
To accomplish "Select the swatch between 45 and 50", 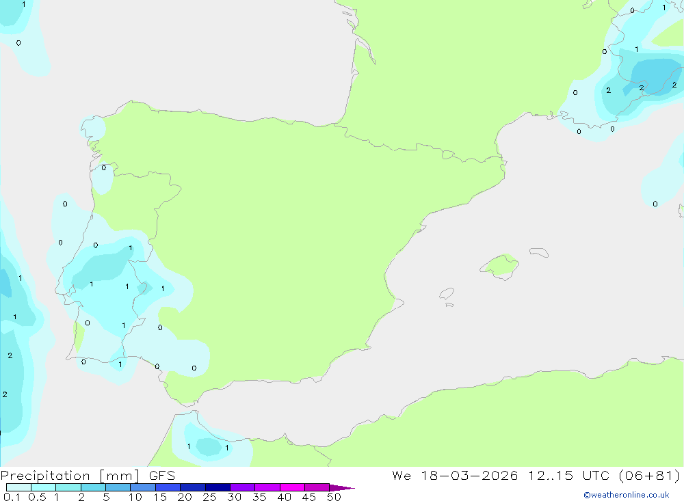I will click(x=317, y=487).
